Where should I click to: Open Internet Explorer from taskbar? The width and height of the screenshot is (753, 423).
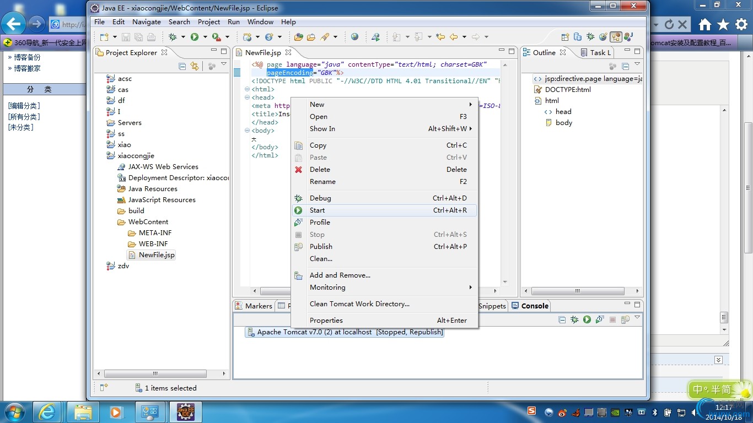46,412
